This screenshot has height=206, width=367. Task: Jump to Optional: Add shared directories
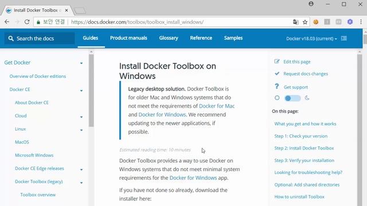click(307, 185)
